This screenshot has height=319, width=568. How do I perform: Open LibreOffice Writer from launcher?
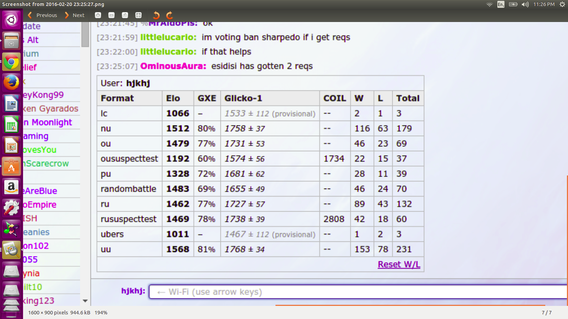11,104
